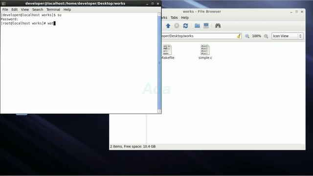Click the 'works - File Browser' title bar
Image resolution: width=313 pixels, height=176 pixels.
coord(202,12)
